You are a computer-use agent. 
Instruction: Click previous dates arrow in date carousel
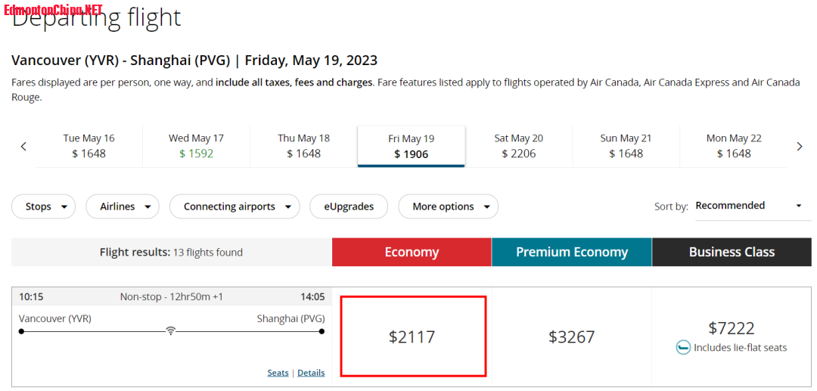pyautogui.click(x=23, y=147)
